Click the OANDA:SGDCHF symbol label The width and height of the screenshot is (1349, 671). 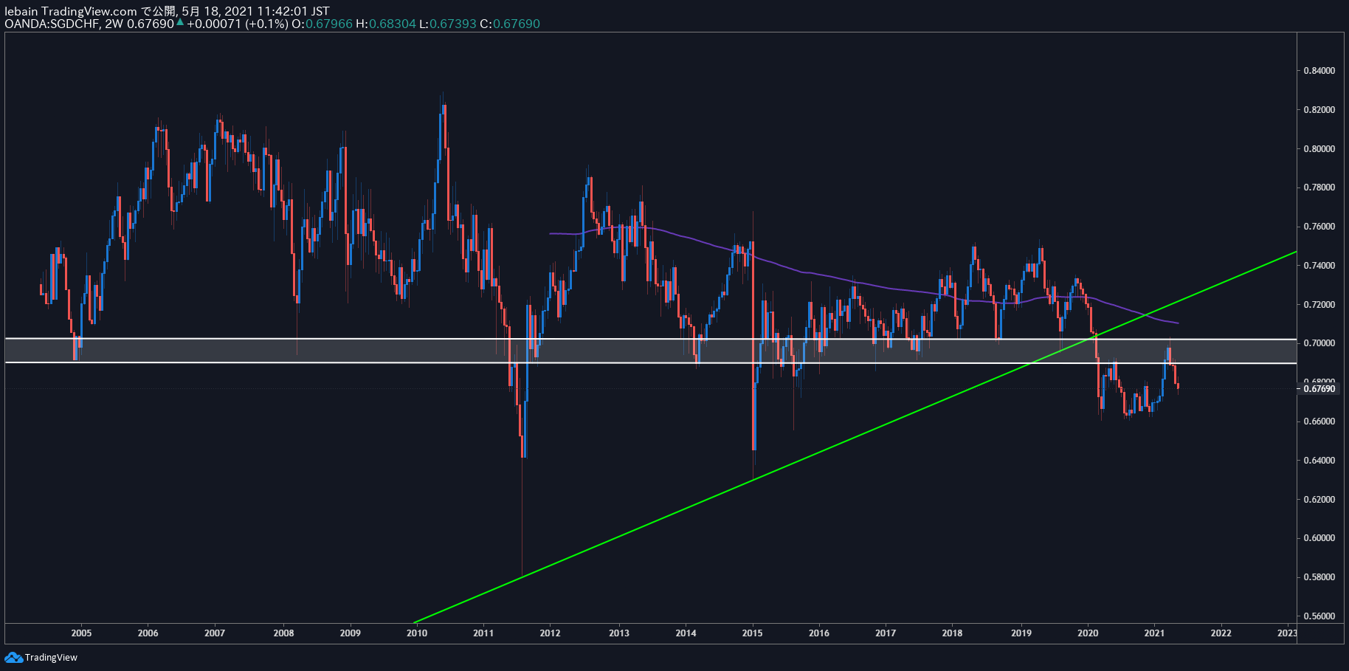click(x=52, y=24)
